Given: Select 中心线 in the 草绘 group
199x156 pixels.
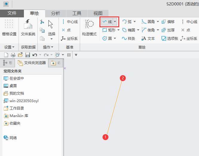Looking at the screenshot, I should 189,22.
